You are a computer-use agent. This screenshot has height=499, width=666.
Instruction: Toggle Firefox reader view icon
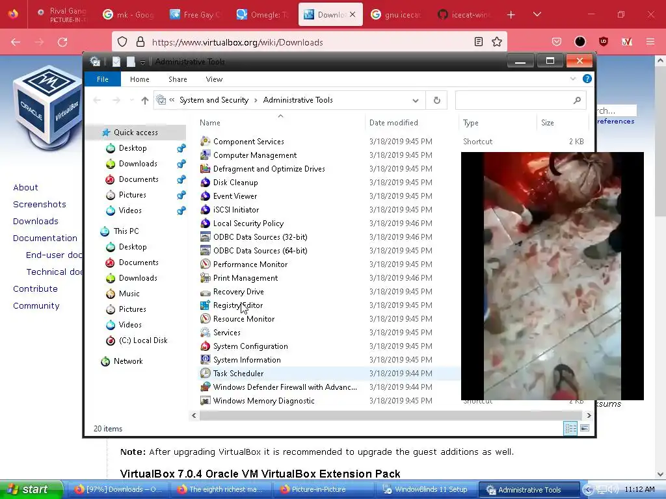[x=478, y=42]
